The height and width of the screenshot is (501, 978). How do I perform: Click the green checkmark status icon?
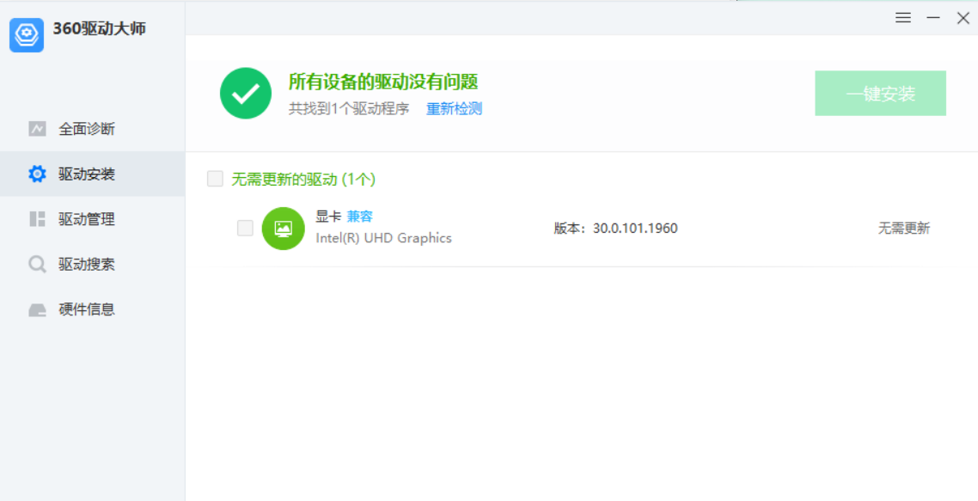pos(246,94)
